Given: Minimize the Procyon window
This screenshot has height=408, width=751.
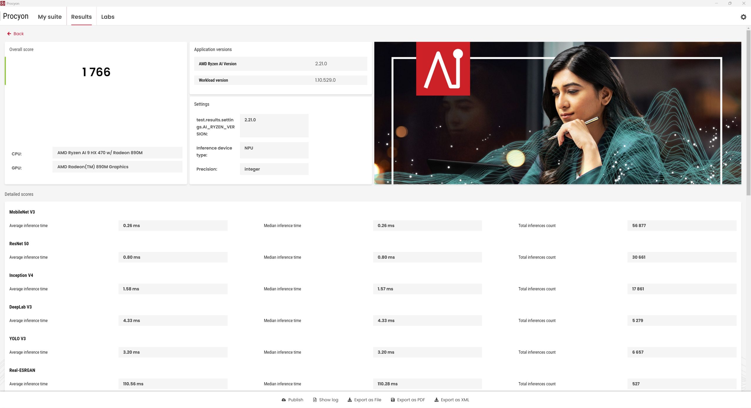Looking at the screenshot, I should (716, 3).
